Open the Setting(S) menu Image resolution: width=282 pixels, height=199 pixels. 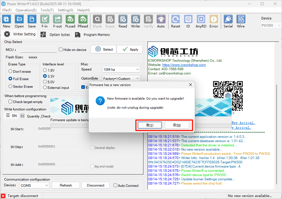[x=65, y=10]
